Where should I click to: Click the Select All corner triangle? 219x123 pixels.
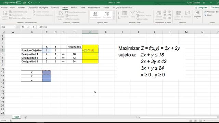coord(3,32)
